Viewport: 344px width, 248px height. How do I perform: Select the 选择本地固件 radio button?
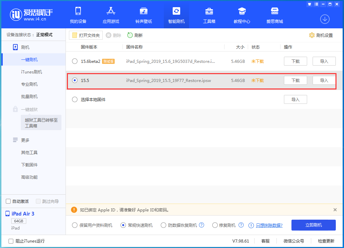click(x=75, y=99)
